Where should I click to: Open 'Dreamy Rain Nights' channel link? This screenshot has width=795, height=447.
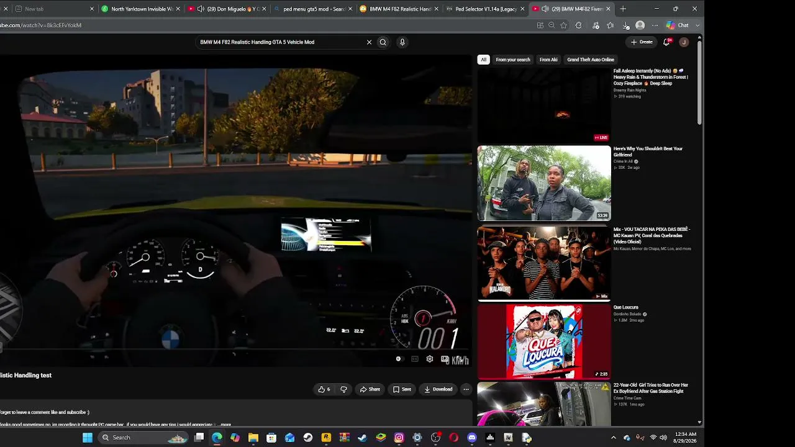pyautogui.click(x=630, y=90)
